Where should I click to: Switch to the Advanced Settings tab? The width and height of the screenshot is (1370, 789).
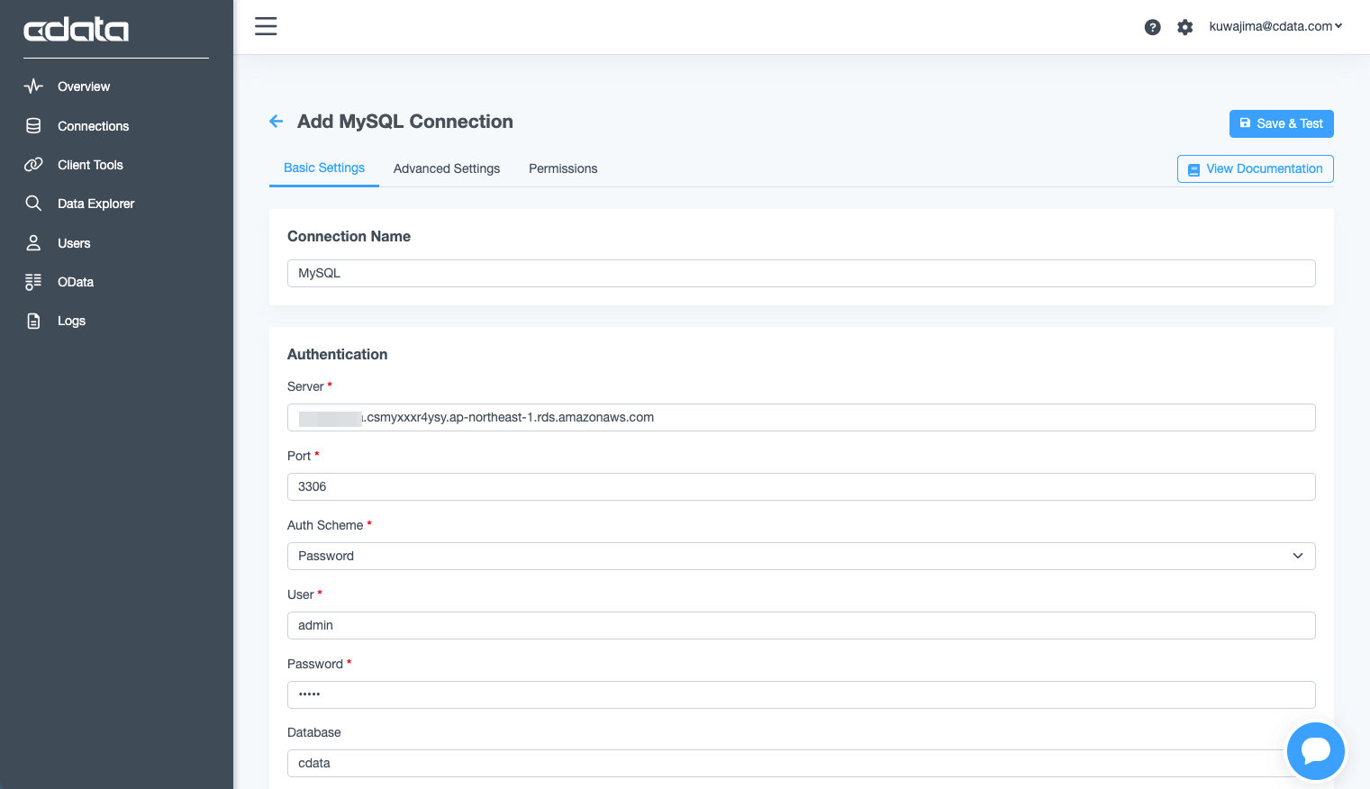447,168
